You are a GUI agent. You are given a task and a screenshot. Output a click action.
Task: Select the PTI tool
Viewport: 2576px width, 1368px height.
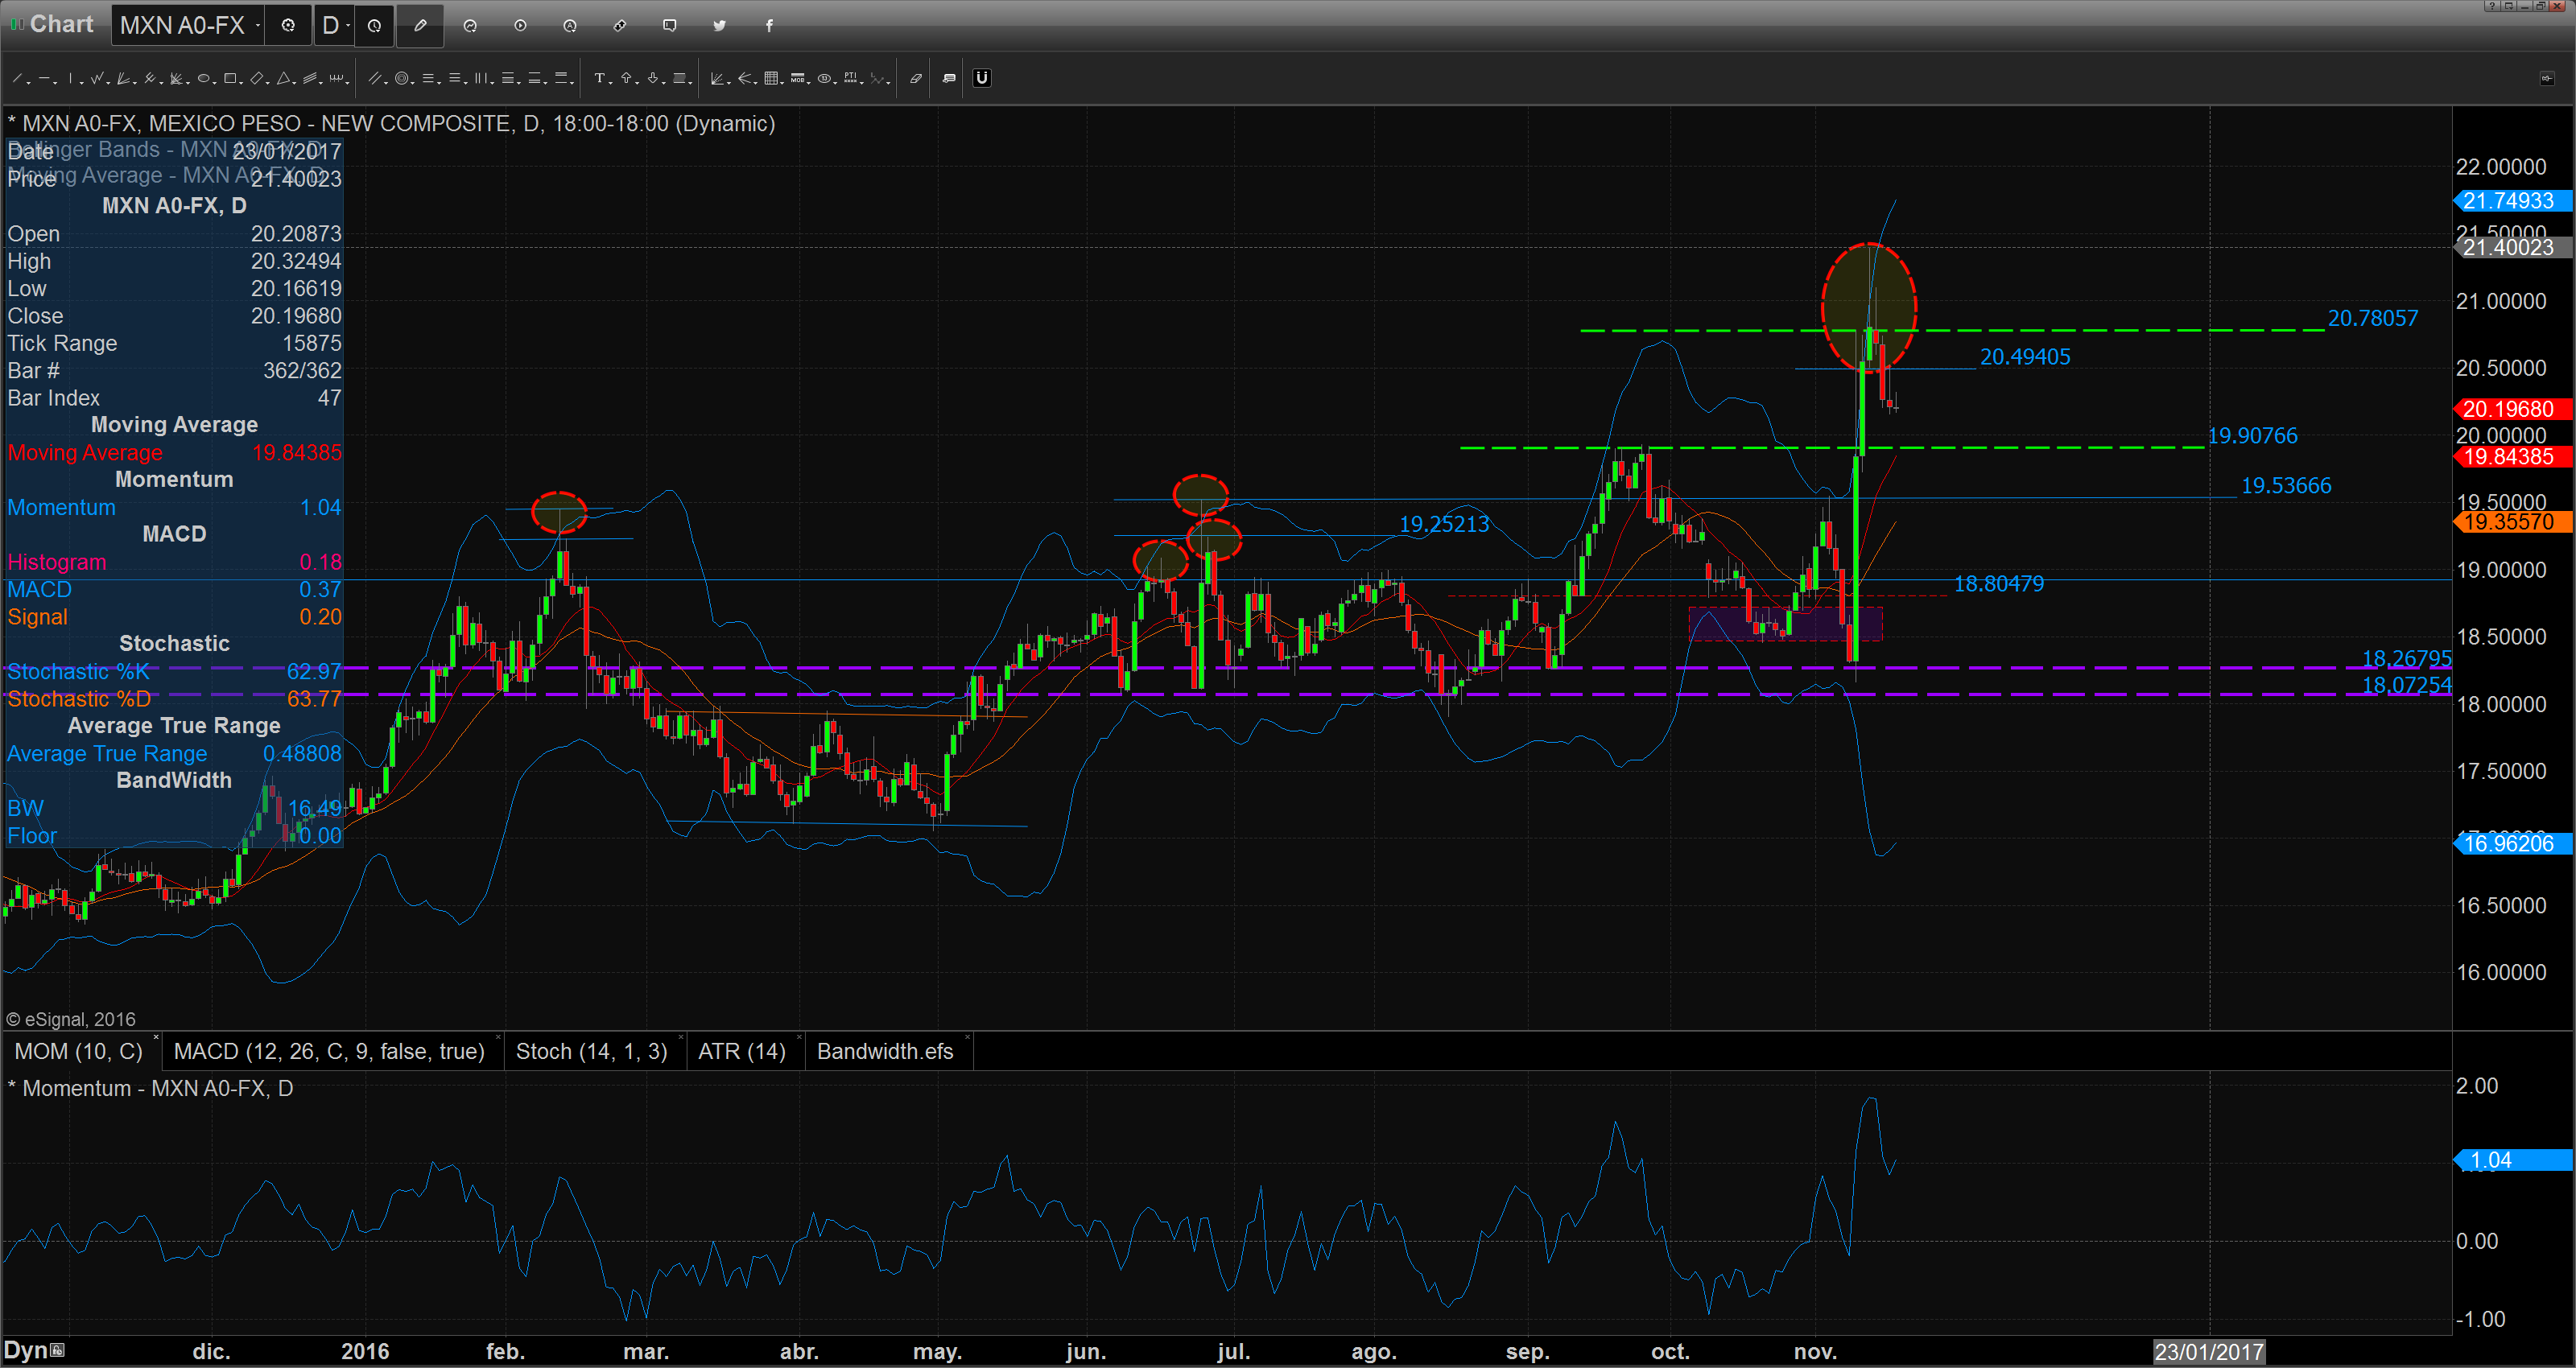[850, 78]
